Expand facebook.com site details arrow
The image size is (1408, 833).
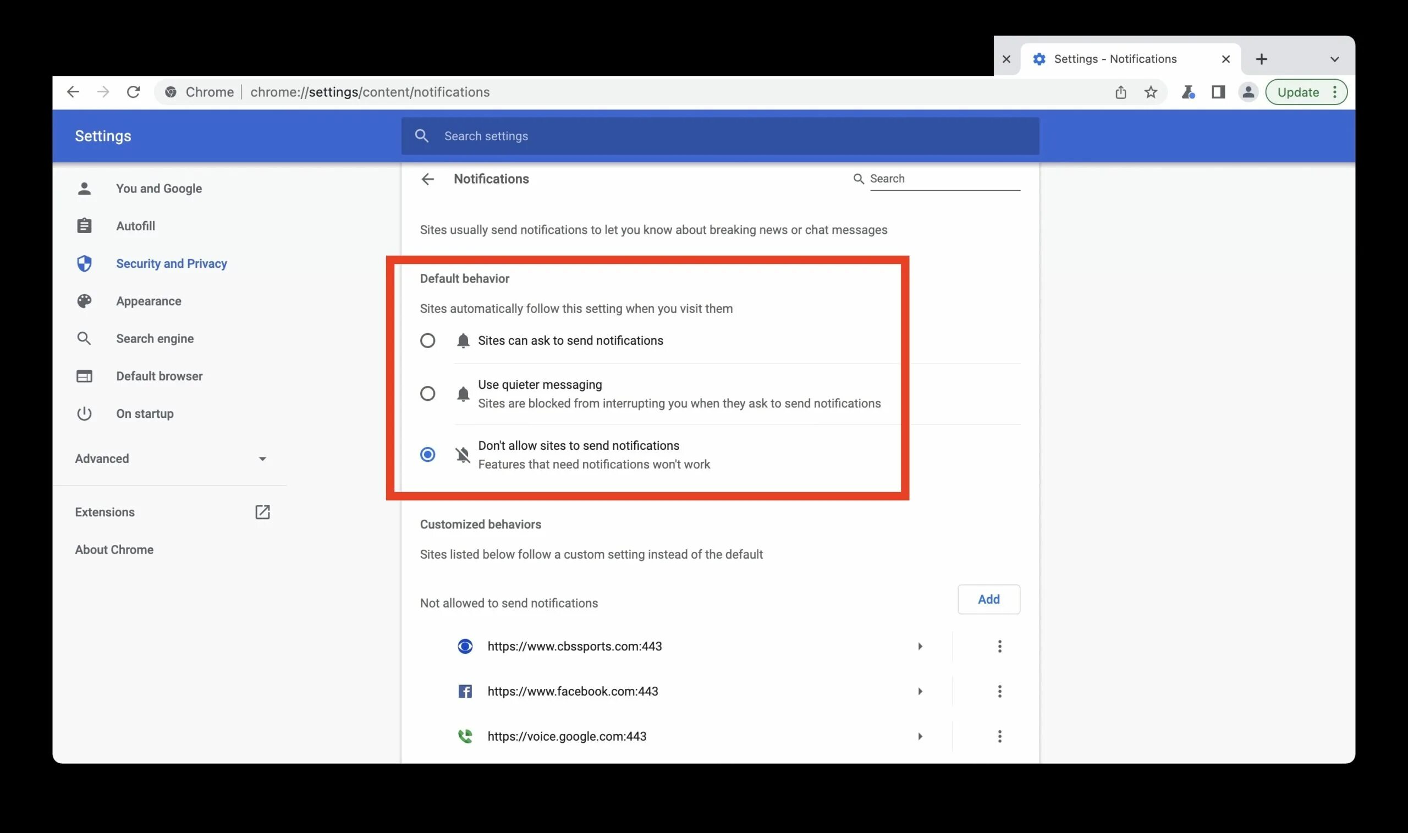coord(920,692)
